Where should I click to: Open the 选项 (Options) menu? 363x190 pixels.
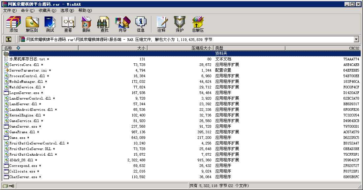click(67, 11)
